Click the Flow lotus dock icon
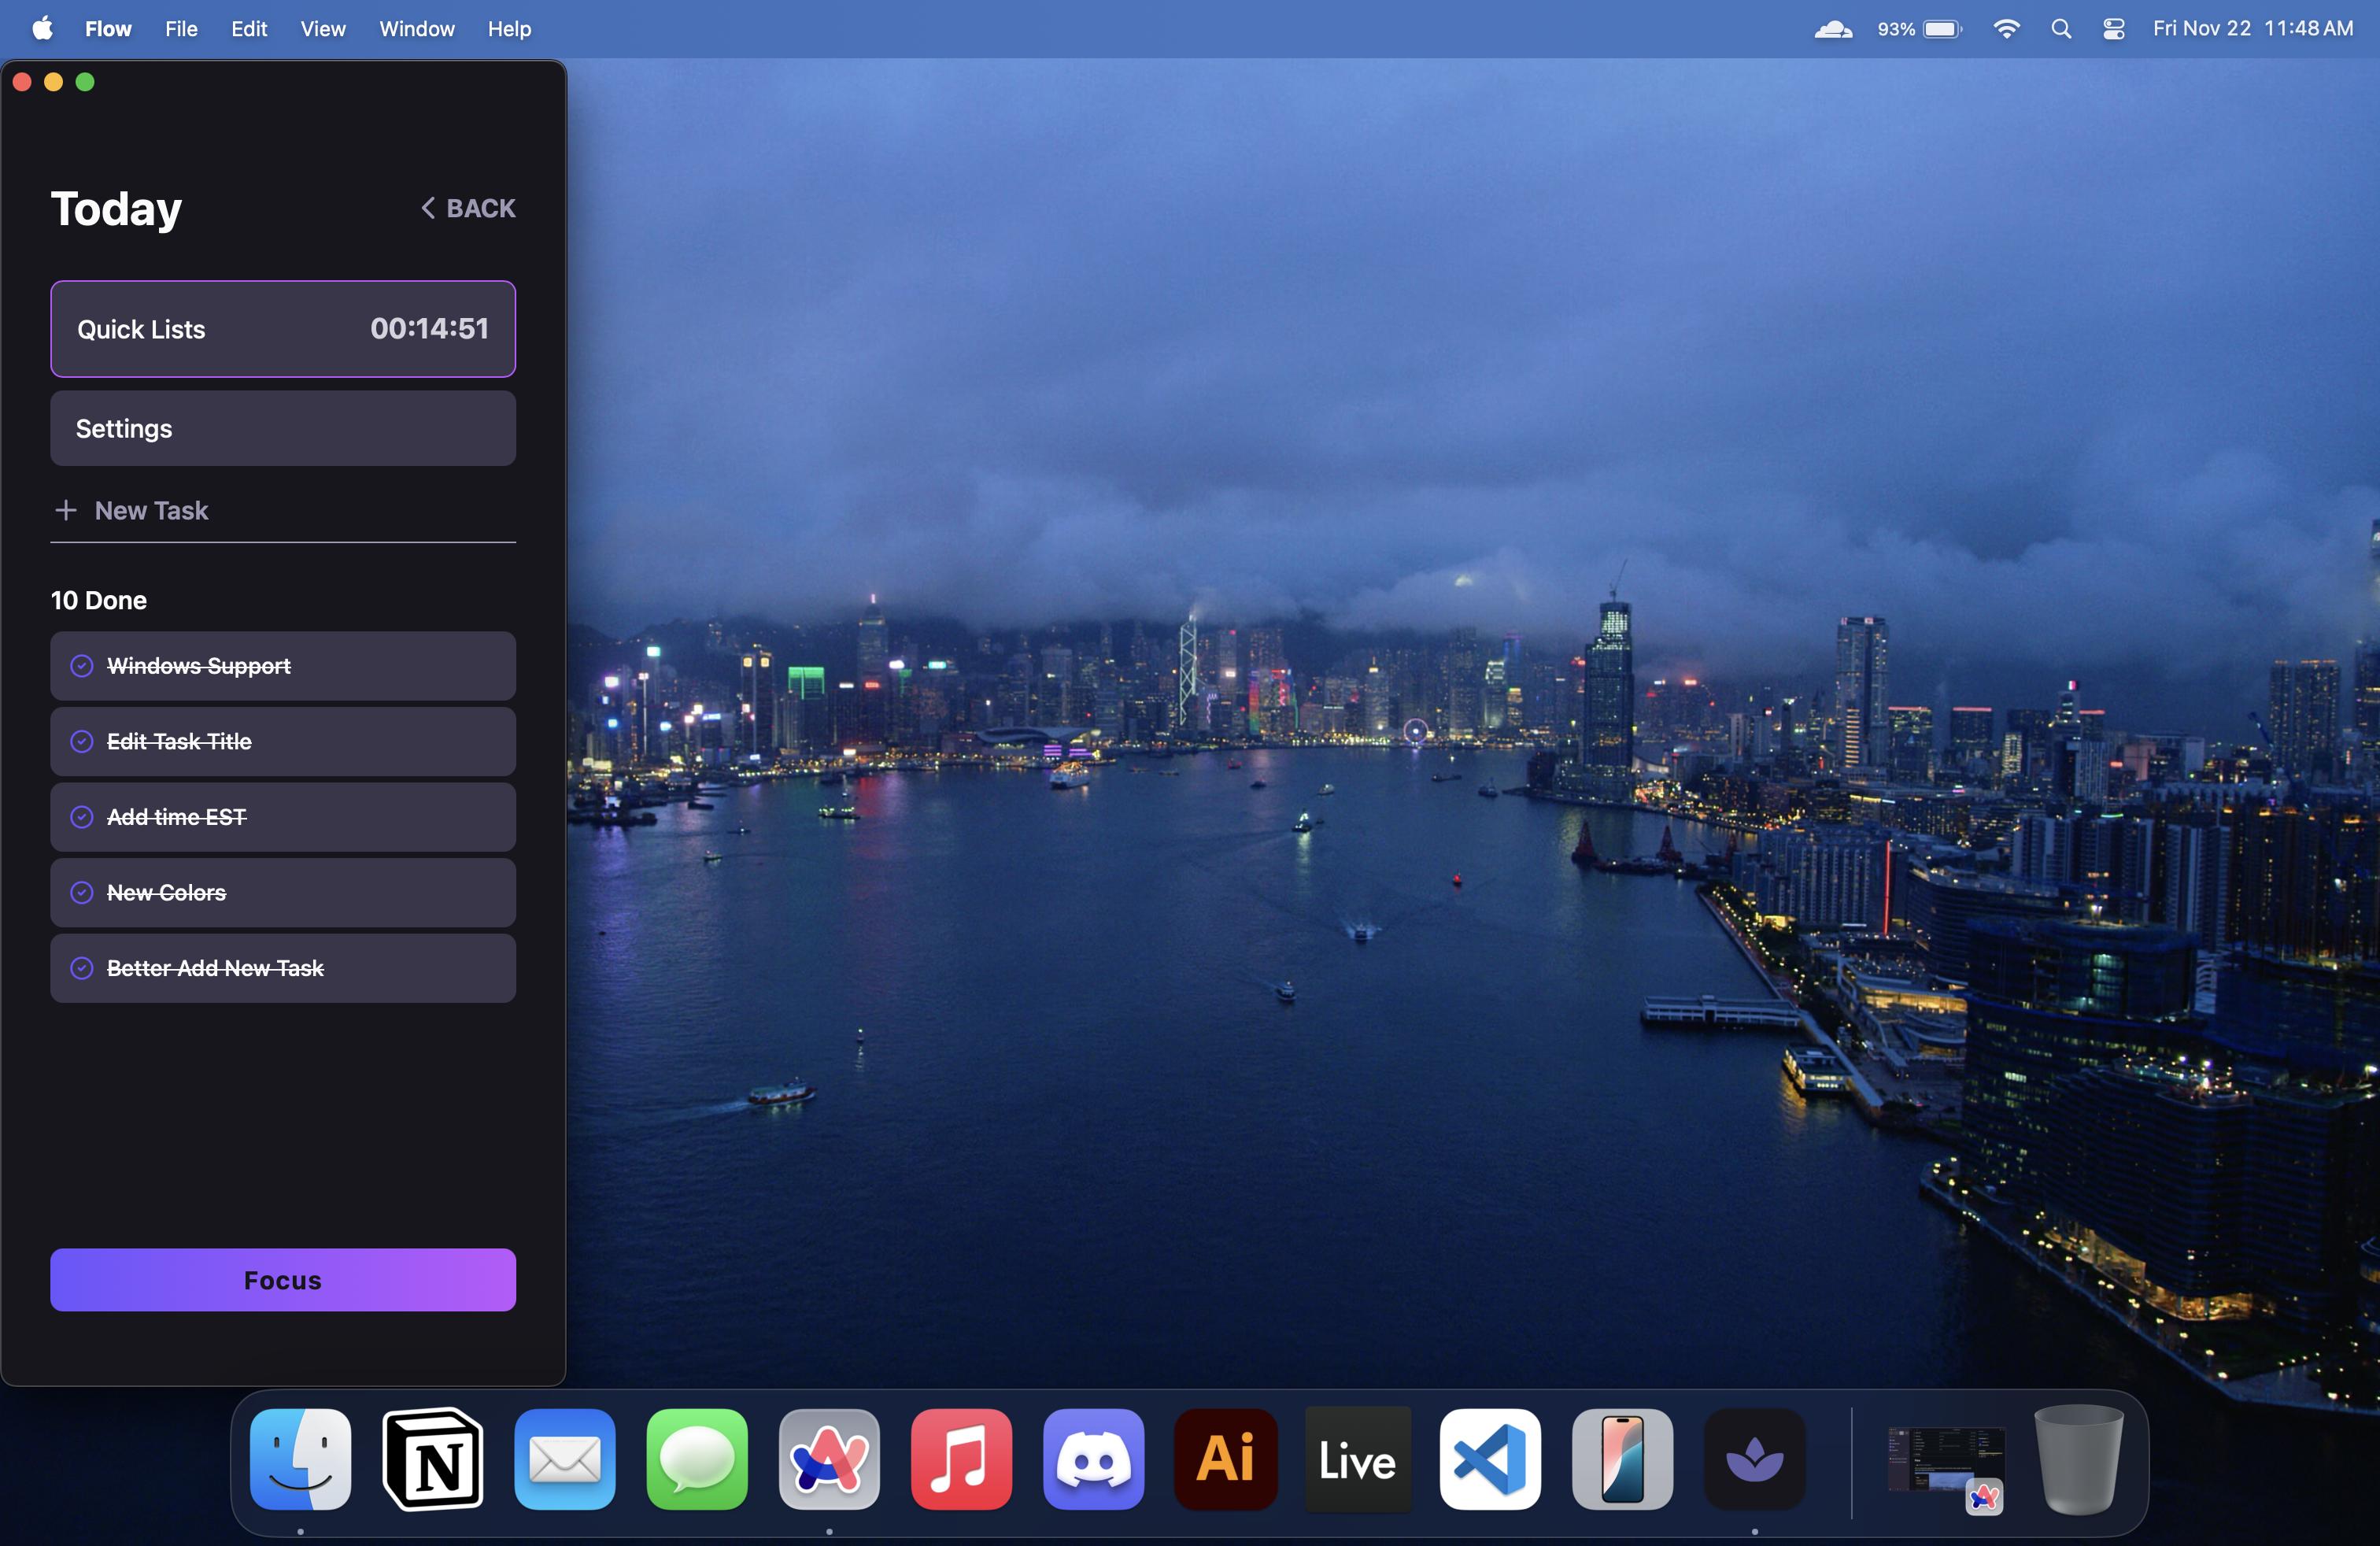The width and height of the screenshot is (2380, 1546). (x=1754, y=1459)
